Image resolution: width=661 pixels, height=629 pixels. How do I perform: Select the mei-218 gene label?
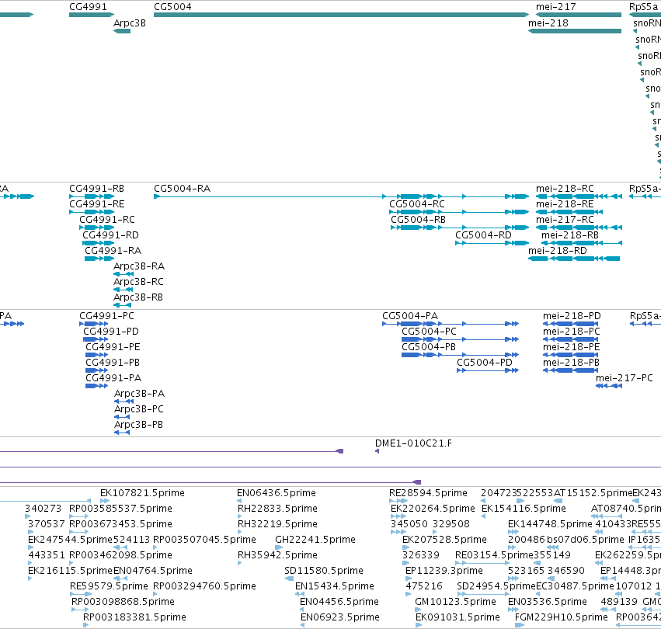pyautogui.click(x=548, y=23)
